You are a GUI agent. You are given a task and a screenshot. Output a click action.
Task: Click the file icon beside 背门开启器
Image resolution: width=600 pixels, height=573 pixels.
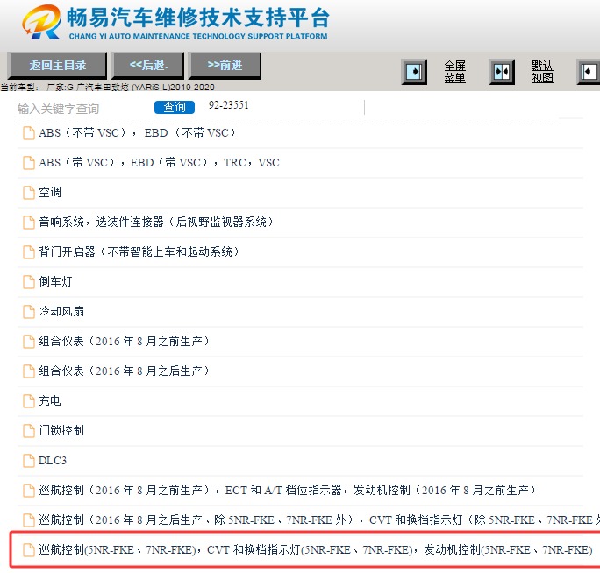pos(29,252)
